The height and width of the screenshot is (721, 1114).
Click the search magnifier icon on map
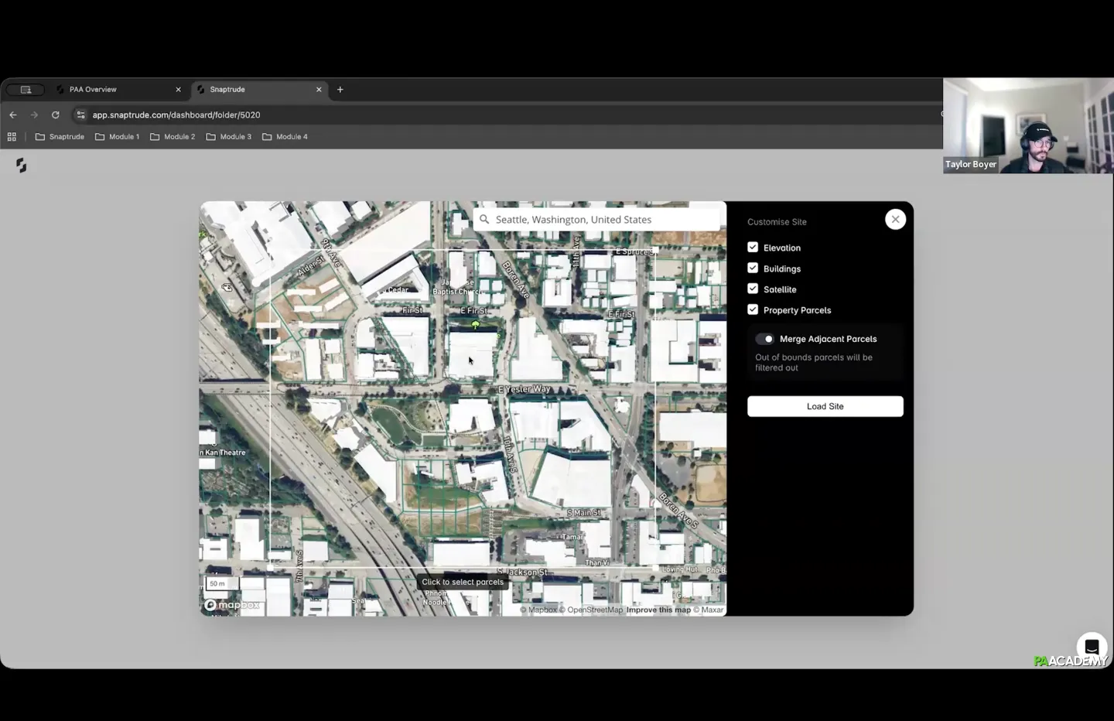[484, 220]
